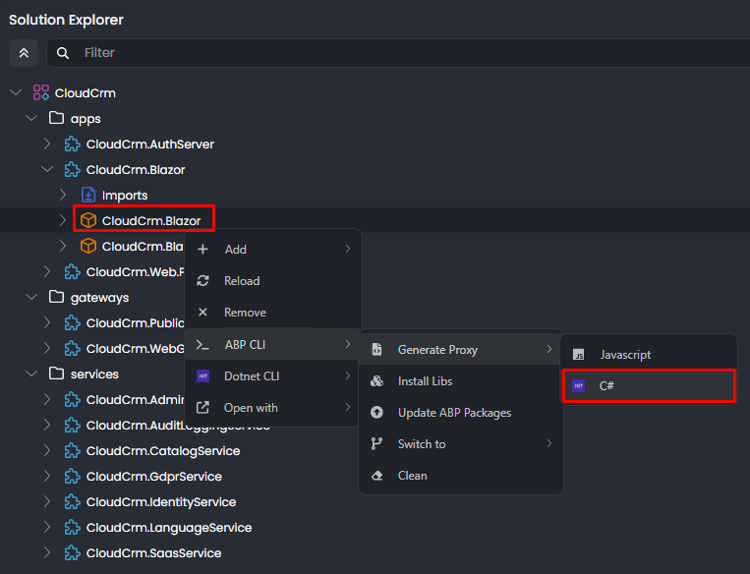Click the Install Libs icon

coord(376,381)
